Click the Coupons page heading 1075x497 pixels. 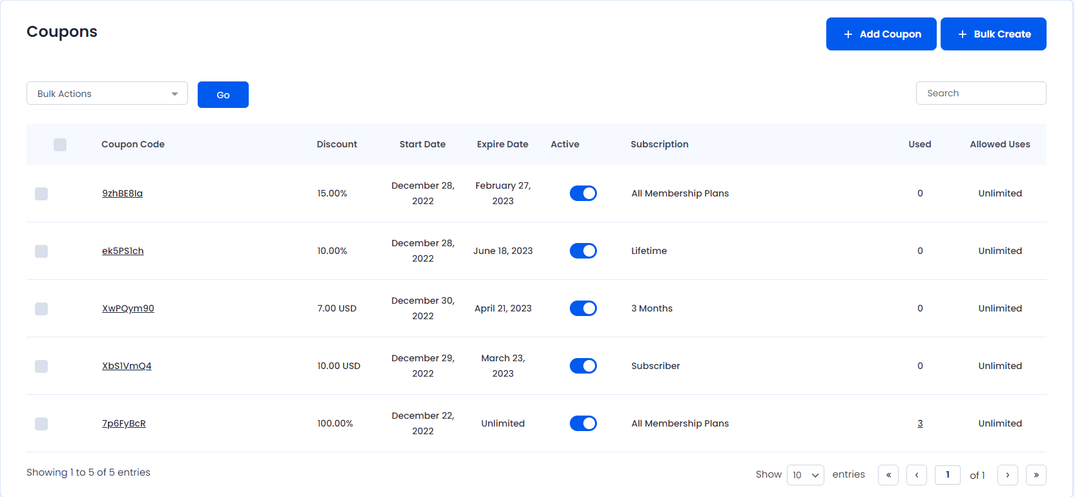pyautogui.click(x=62, y=32)
